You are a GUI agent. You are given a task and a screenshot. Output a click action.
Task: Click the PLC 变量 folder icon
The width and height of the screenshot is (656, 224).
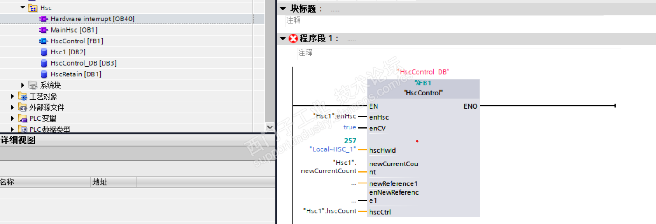22,118
